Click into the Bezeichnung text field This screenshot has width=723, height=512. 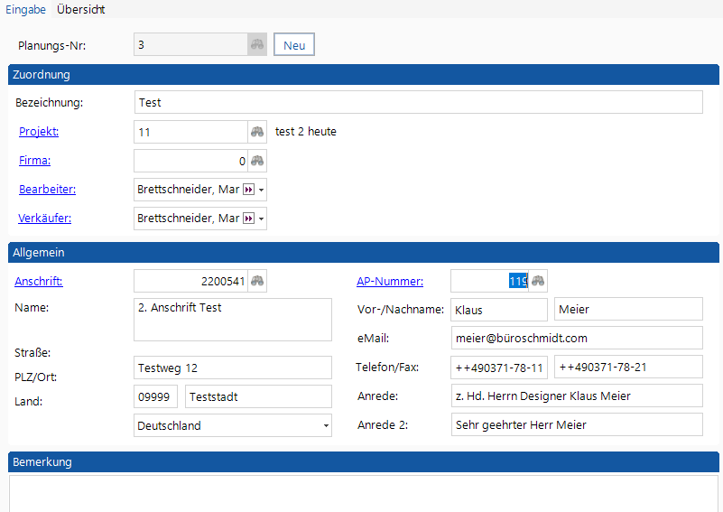coord(418,103)
